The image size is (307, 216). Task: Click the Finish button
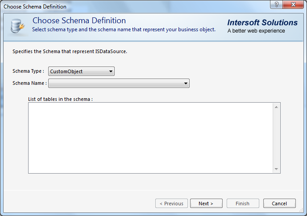tap(242, 204)
